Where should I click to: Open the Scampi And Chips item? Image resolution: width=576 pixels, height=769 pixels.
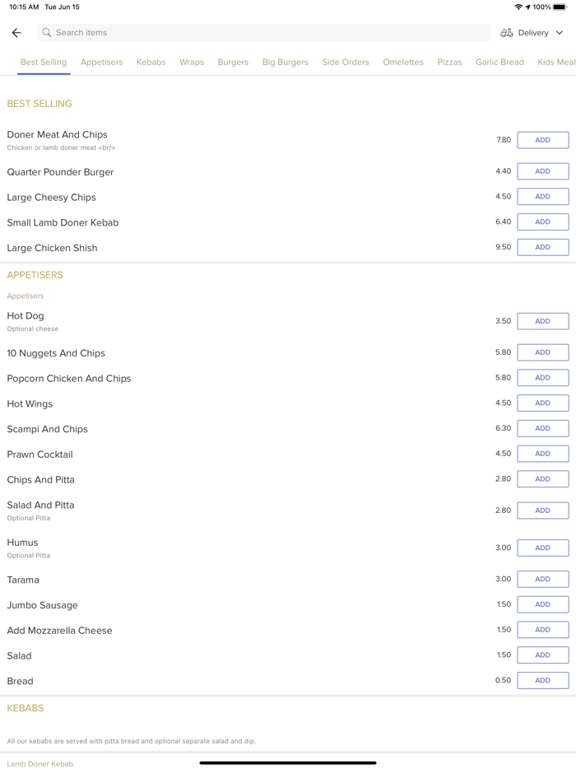[47, 429]
